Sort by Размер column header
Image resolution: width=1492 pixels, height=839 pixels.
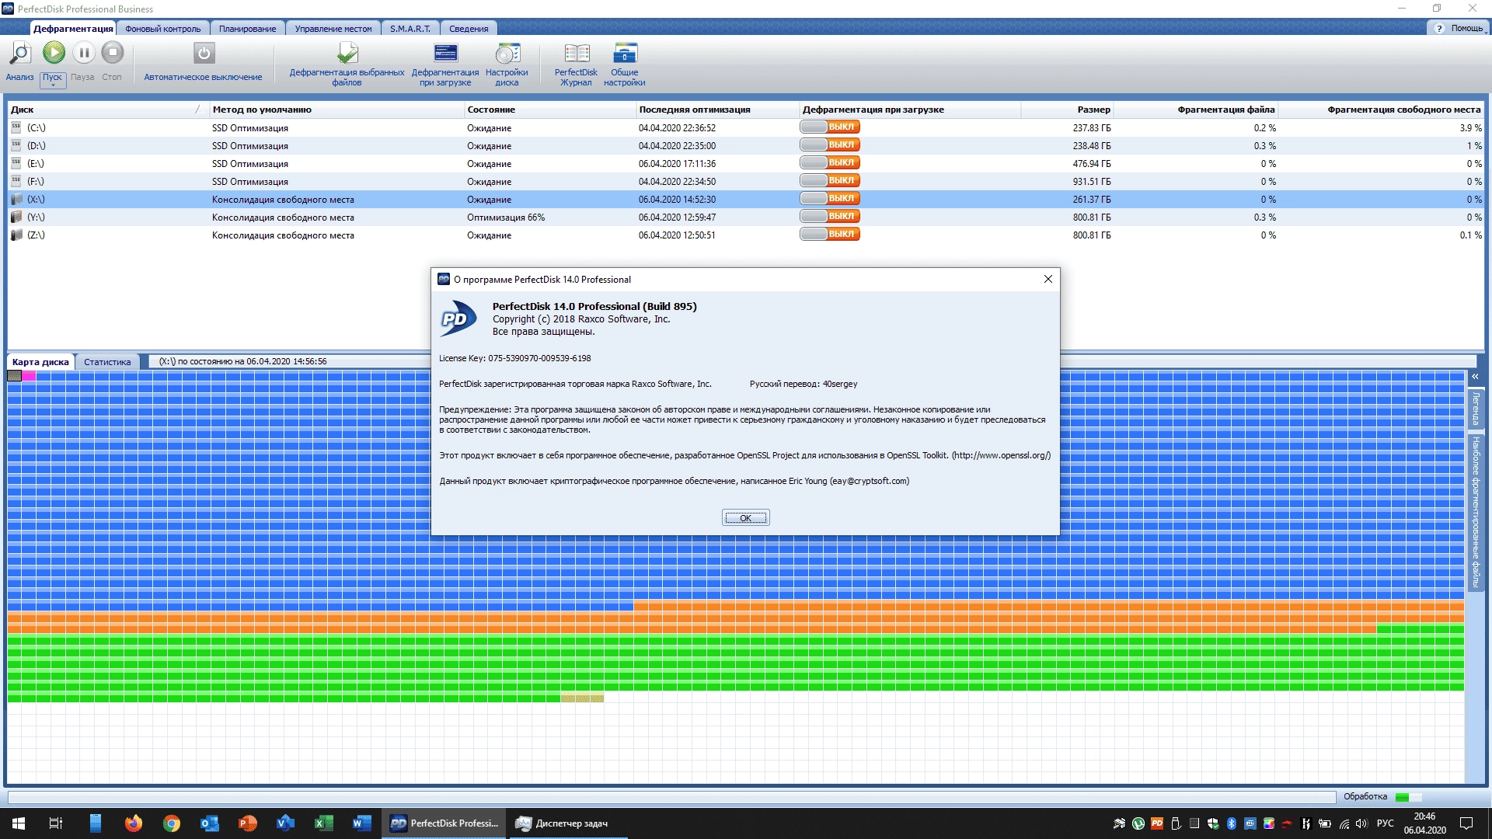coord(1068,110)
